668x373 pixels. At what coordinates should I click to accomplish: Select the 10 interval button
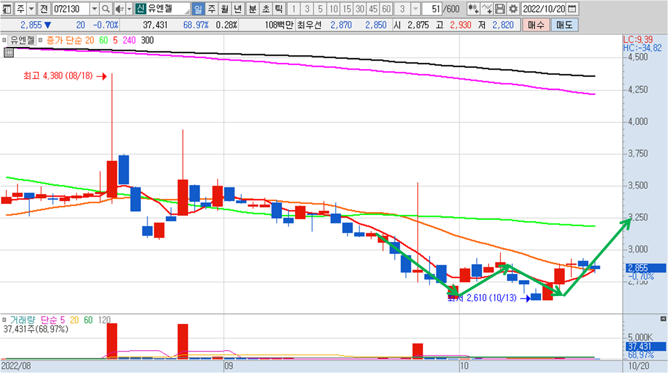point(334,8)
